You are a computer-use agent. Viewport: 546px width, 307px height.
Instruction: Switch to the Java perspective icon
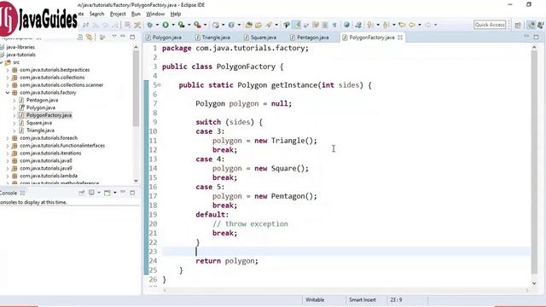531,25
